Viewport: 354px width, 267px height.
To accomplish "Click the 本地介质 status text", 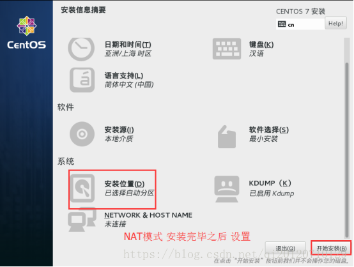I will coord(119,139).
